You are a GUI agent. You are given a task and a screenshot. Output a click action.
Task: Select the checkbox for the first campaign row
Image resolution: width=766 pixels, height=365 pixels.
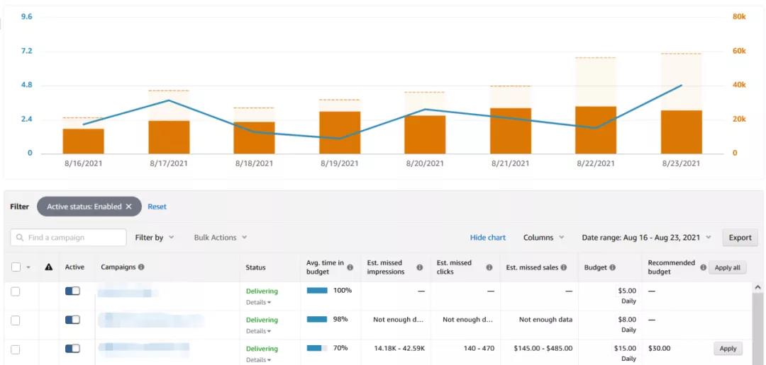click(x=16, y=291)
